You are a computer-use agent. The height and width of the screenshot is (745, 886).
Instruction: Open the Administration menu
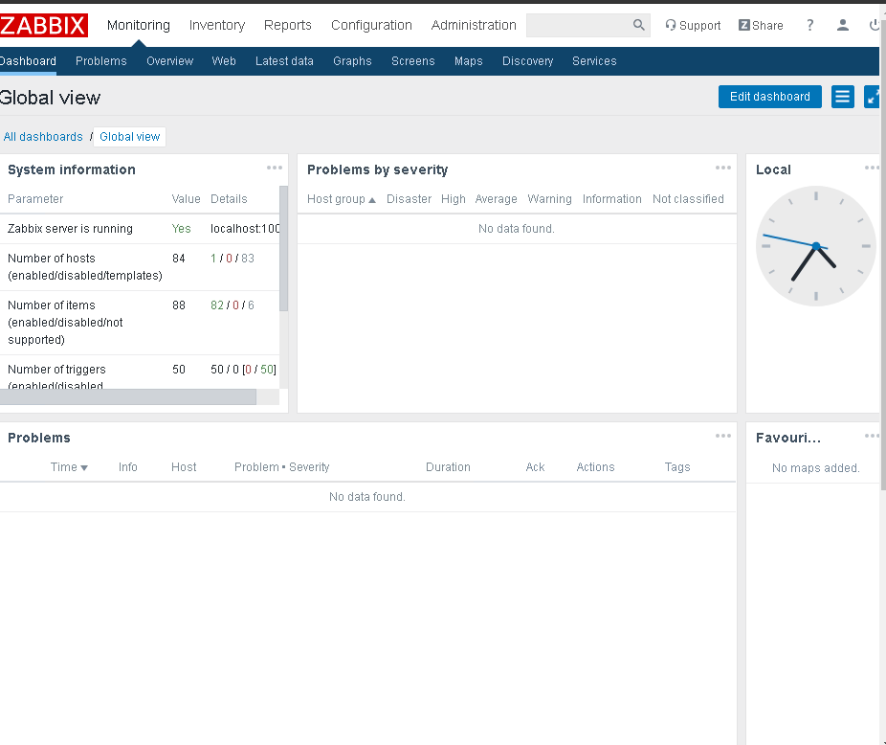click(x=474, y=26)
